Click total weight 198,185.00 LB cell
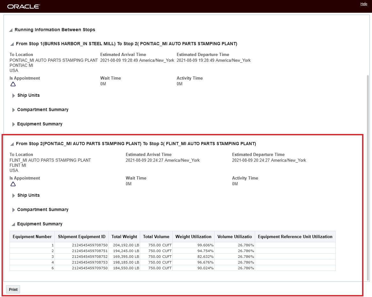 124,262
